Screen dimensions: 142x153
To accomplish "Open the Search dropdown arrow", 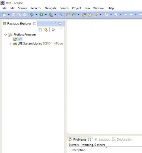I will tap(100, 15).
